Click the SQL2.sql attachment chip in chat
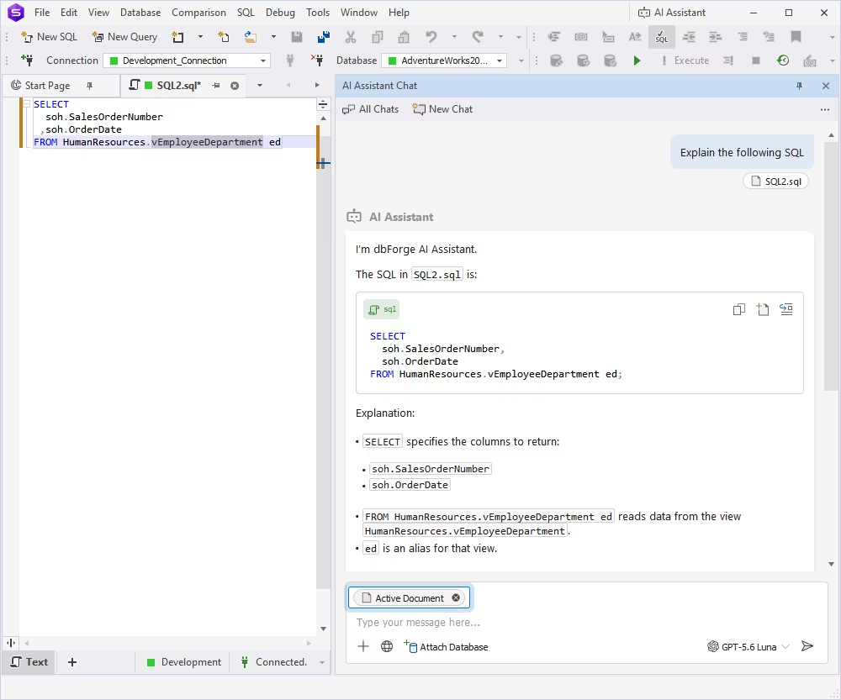Viewport: 841px width, 700px height. pyautogui.click(x=775, y=182)
